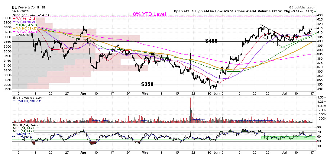Viewport: 330px width, 159px height.
Task: Click the dark green MA(160) legend entry
Action: click(x=27, y=25)
